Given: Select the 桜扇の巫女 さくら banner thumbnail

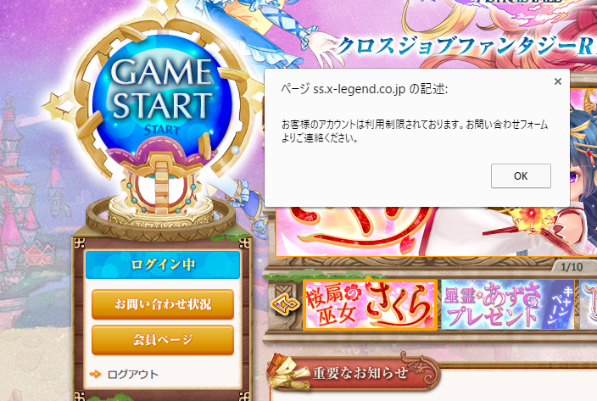Looking at the screenshot, I should pos(370,304).
